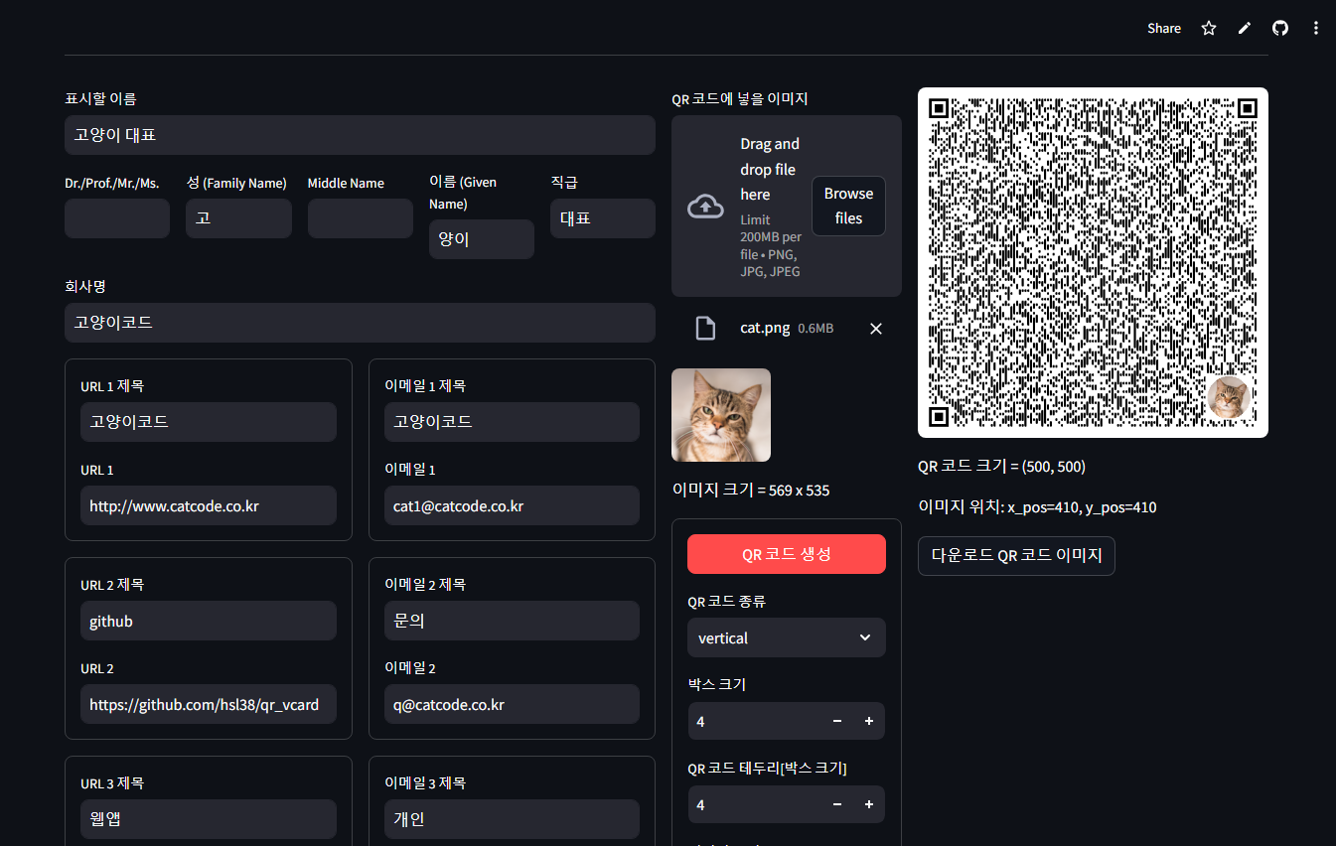
Task: Click the cat.png file document icon
Action: pos(705,328)
